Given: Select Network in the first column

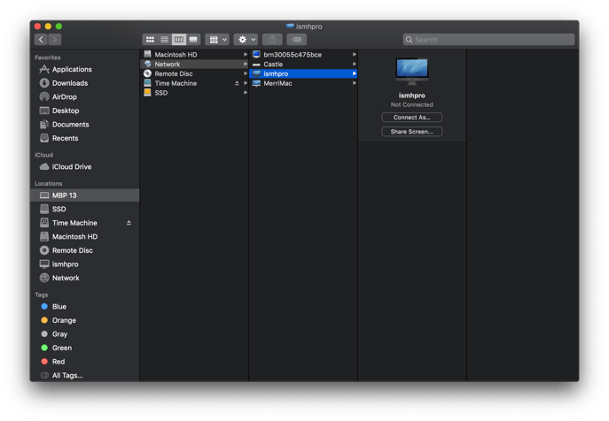Looking at the screenshot, I should tap(194, 64).
